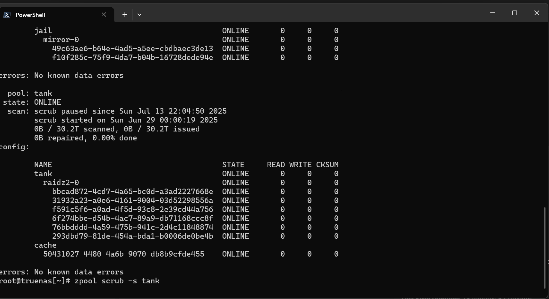The image size is (549, 299).
Task: Click the raidz2-0 vdev name
Action: [61, 183]
